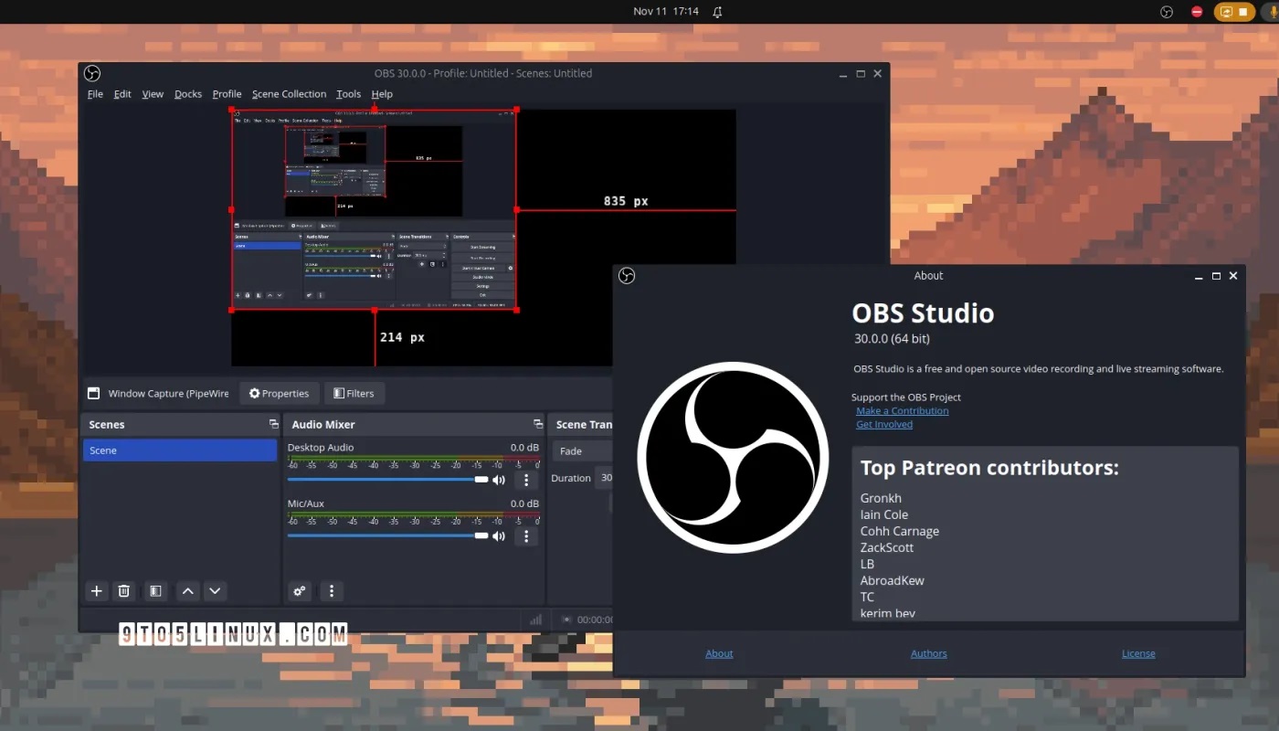Open Get Involved link
The image size is (1279, 731).
884,424
